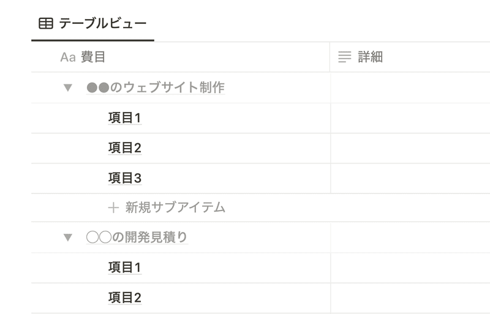This screenshot has height=314, width=490.
Task: Open 項目2 under ○○の開発見積り
Action: 125,297
